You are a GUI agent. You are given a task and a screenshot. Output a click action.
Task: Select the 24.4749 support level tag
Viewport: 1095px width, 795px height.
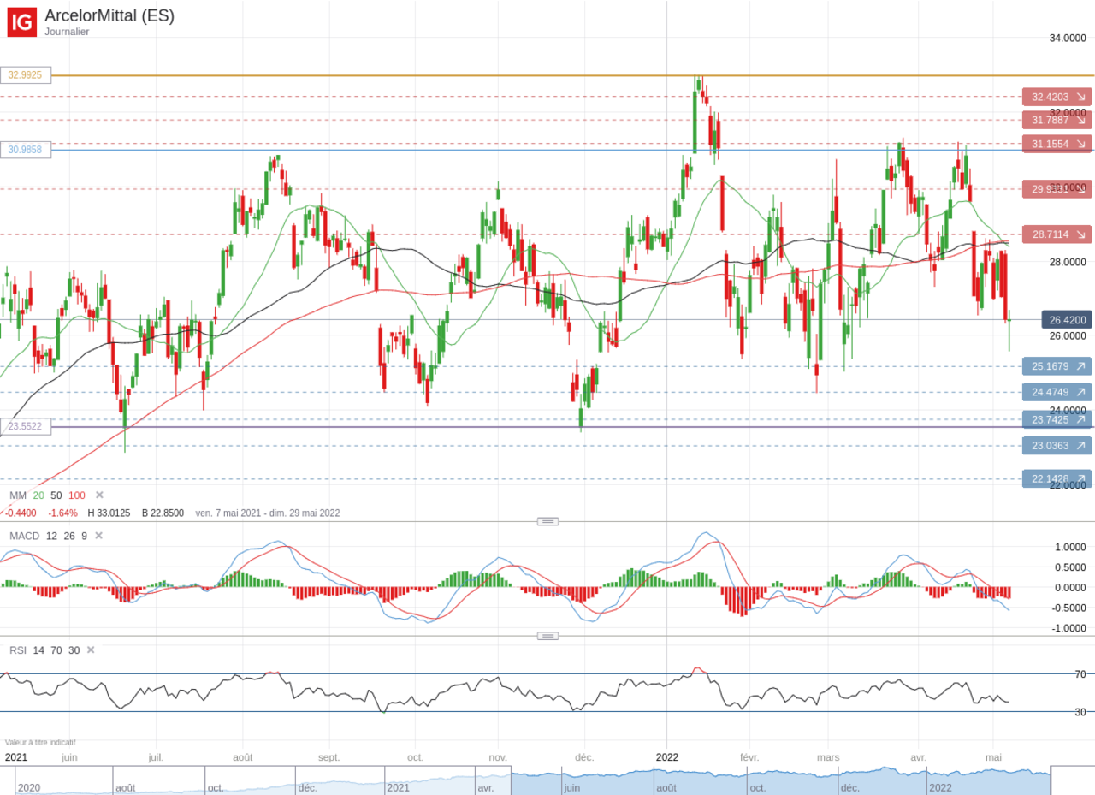pyautogui.click(x=1057, y=392)
